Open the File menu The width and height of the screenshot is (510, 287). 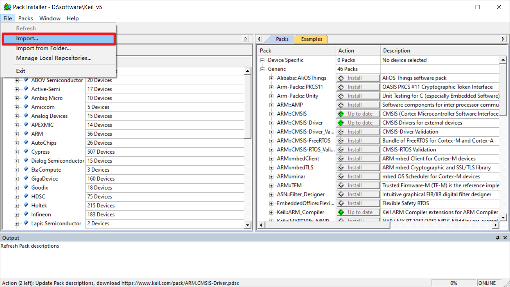8,18
